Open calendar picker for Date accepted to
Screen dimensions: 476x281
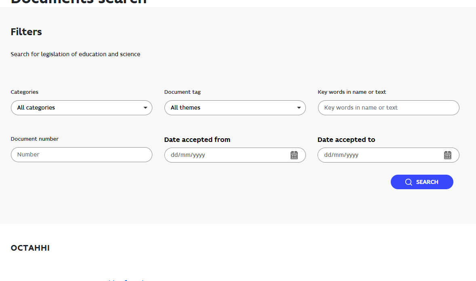(x=448, y=155)
